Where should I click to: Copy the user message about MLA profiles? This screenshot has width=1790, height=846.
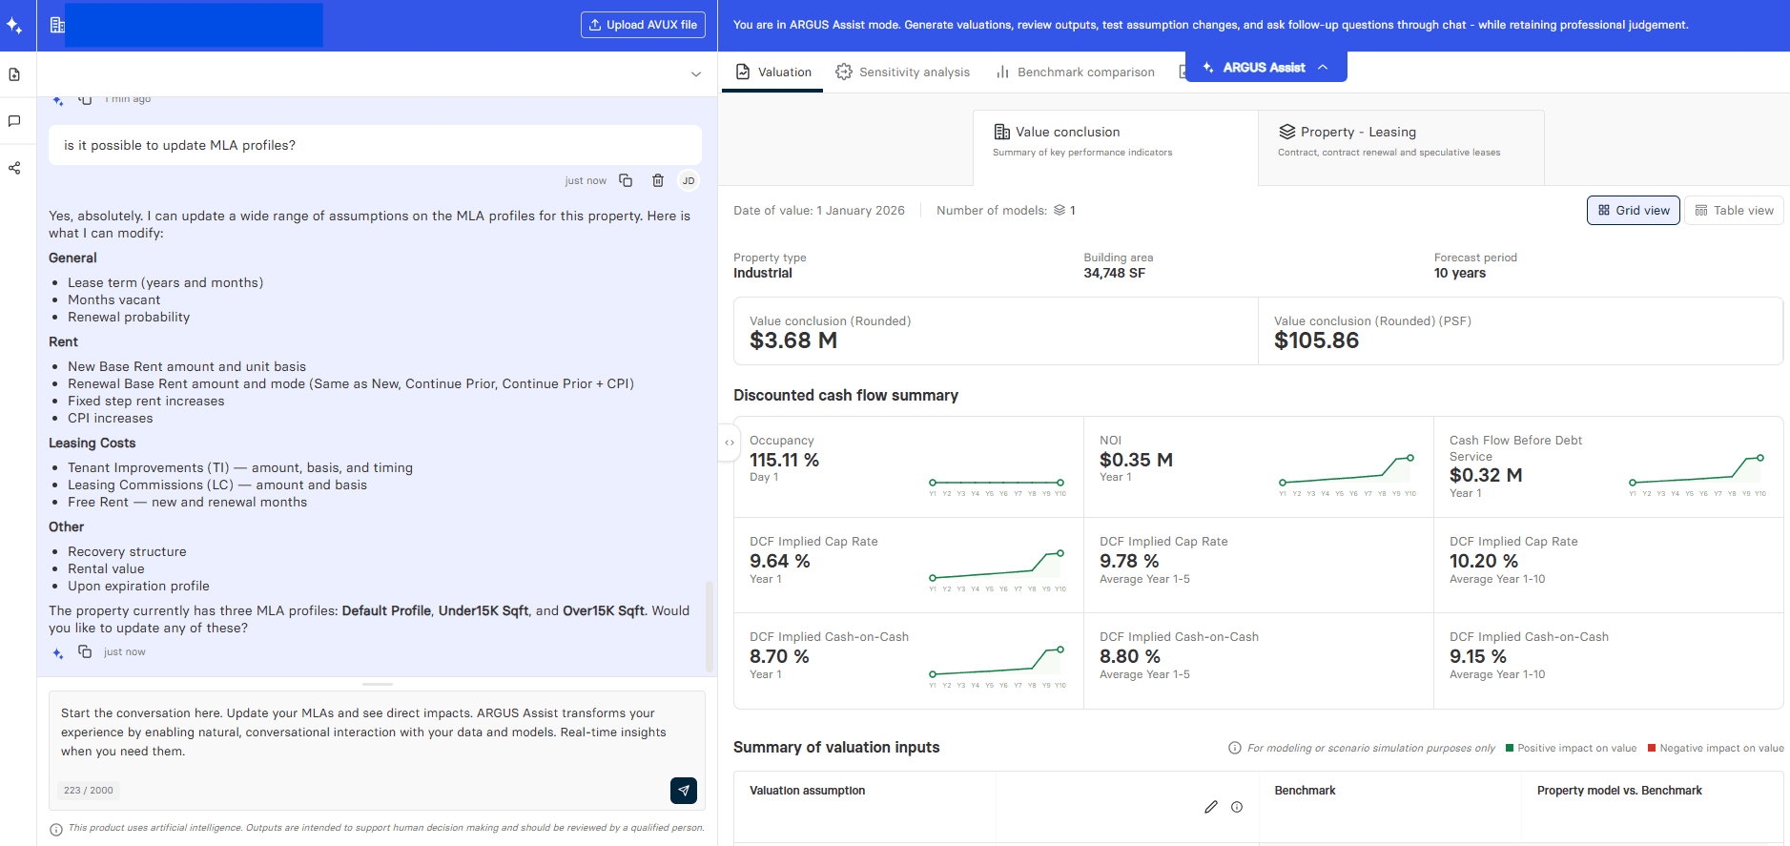pyautogui.click(x=626, y=180)
